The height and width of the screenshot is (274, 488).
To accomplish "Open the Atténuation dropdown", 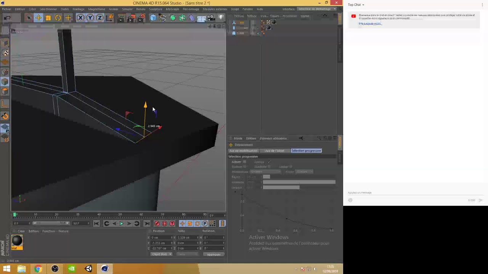I will tap(265, 172).
